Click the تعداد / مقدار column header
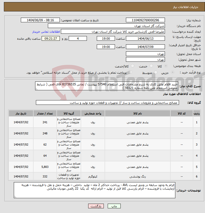 (x=45, y=113)
